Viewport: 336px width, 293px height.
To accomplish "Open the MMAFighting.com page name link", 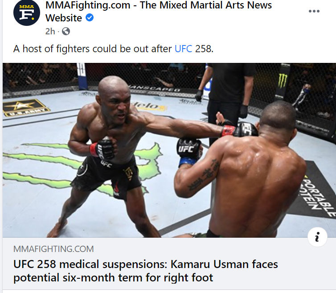I will (158, 11).
